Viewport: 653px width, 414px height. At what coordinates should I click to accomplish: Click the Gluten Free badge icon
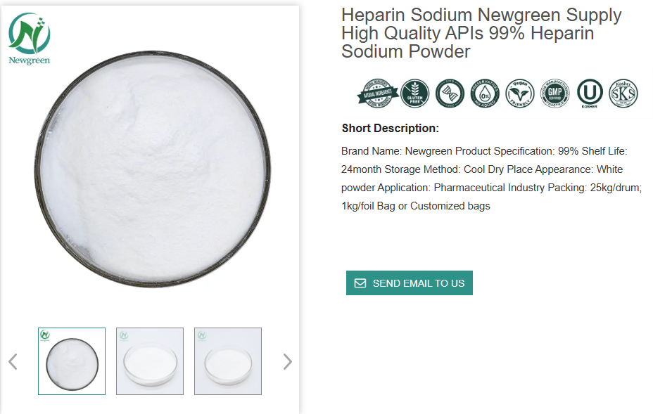coord(415,93)
